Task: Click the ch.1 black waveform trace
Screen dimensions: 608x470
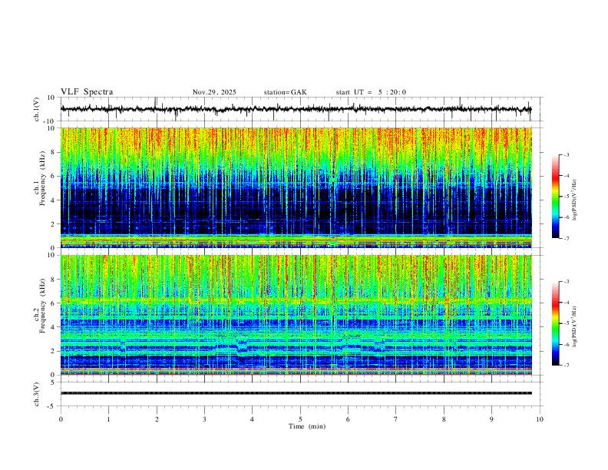Action: click(296, 109)
